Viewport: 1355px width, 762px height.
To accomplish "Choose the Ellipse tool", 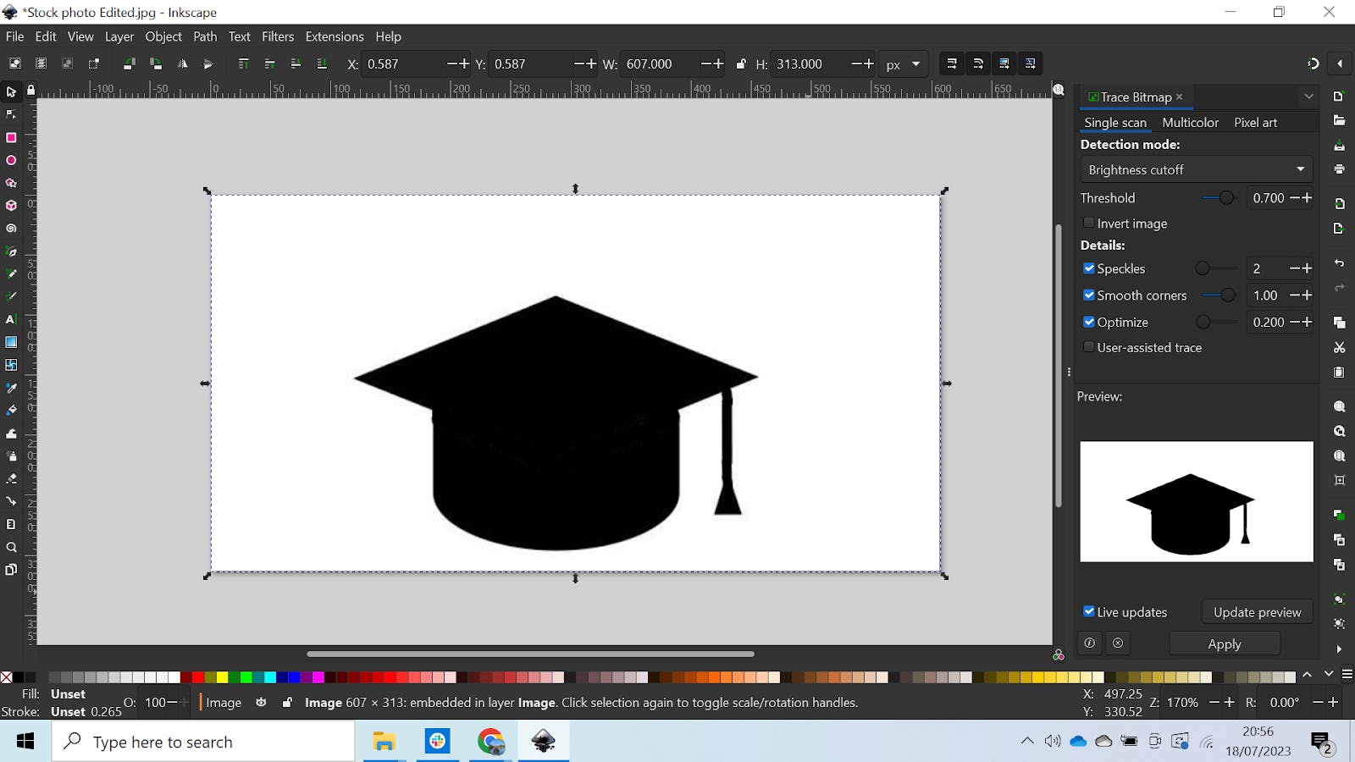I will pyautogui.click(x=11, y=160).
